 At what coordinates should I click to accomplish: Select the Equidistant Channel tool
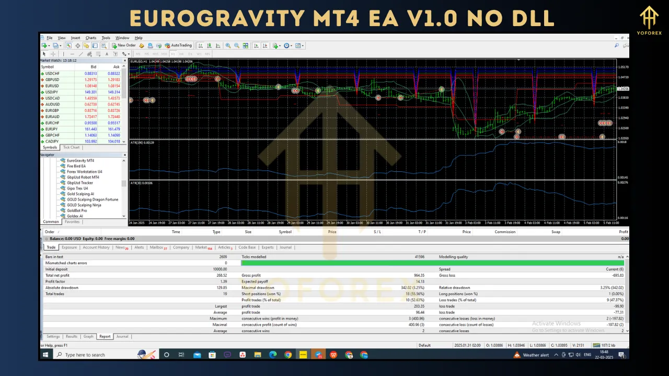click(x=89, y=54)
